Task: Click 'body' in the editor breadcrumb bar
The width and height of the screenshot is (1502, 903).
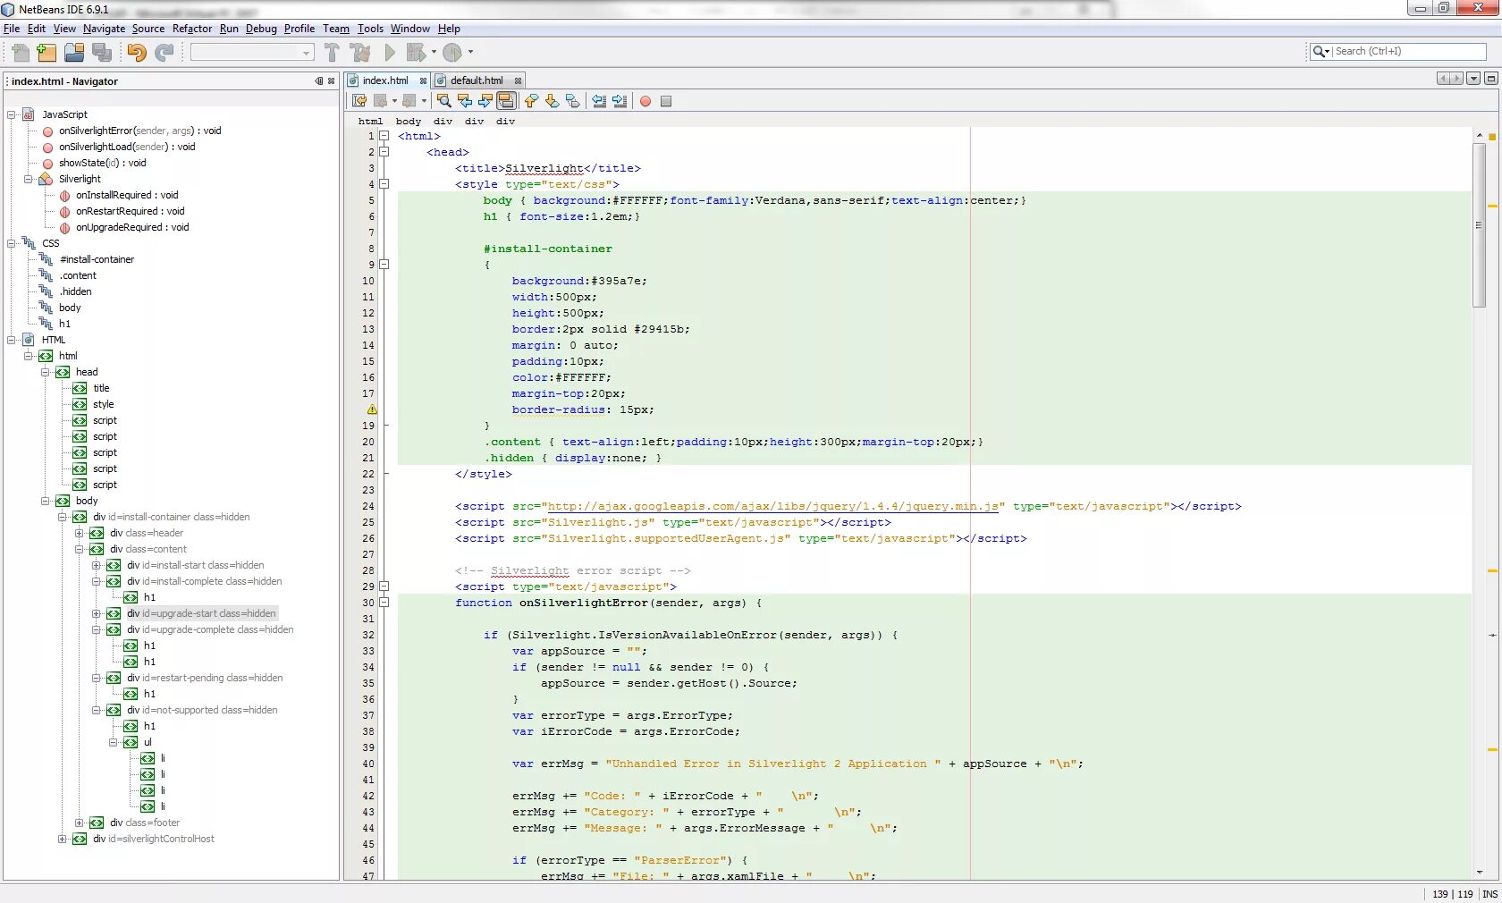Action: click(409, 122)
